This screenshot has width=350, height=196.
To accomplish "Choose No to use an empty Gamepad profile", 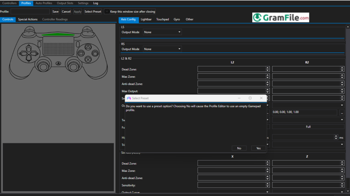I will (x=239, y=148).
